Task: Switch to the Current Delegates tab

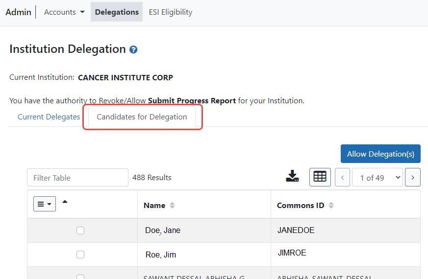Action: pos(49,117)
